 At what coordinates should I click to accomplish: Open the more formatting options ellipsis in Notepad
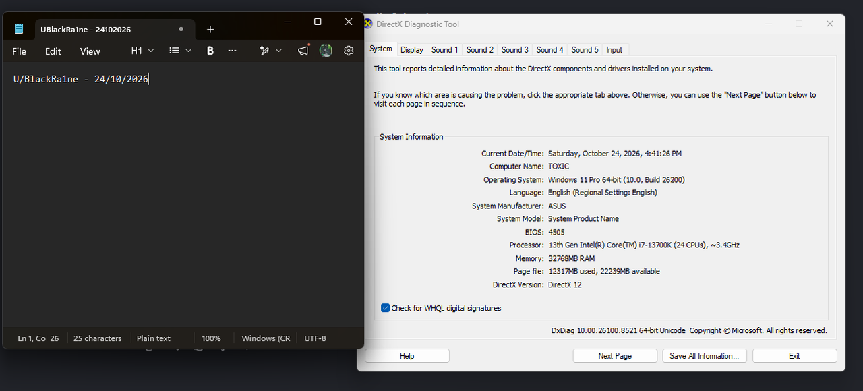[233, 51]
